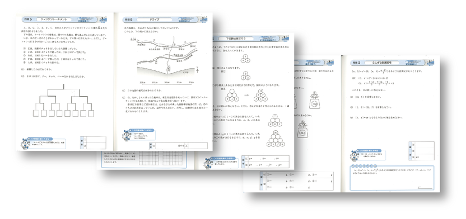Click the ten-circle number pyramid topped with 16
The height and width of the screenshot is (219, 466).
[x=276, y=139]
